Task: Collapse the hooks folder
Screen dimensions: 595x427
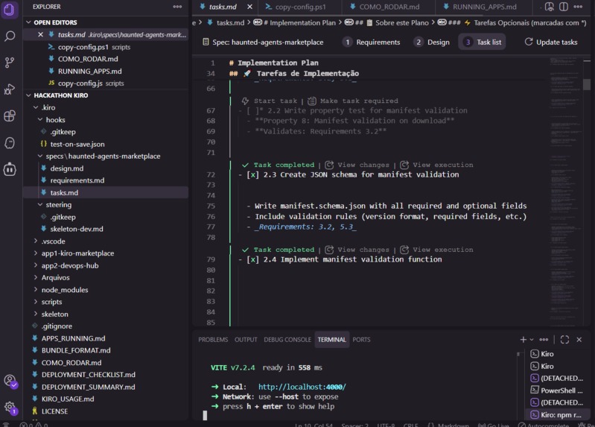Action: 40,120
